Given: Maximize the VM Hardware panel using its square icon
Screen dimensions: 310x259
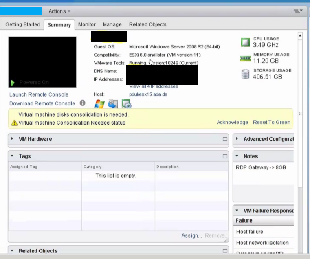Looking at the screenshot, I should (225, 139).
